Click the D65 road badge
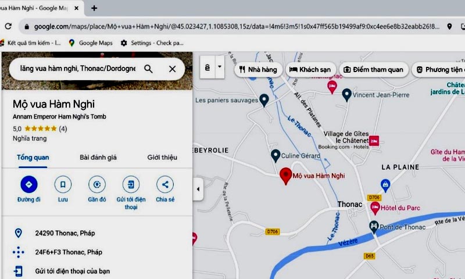Screen dimensions: 465x279 [x=370, y=256]
